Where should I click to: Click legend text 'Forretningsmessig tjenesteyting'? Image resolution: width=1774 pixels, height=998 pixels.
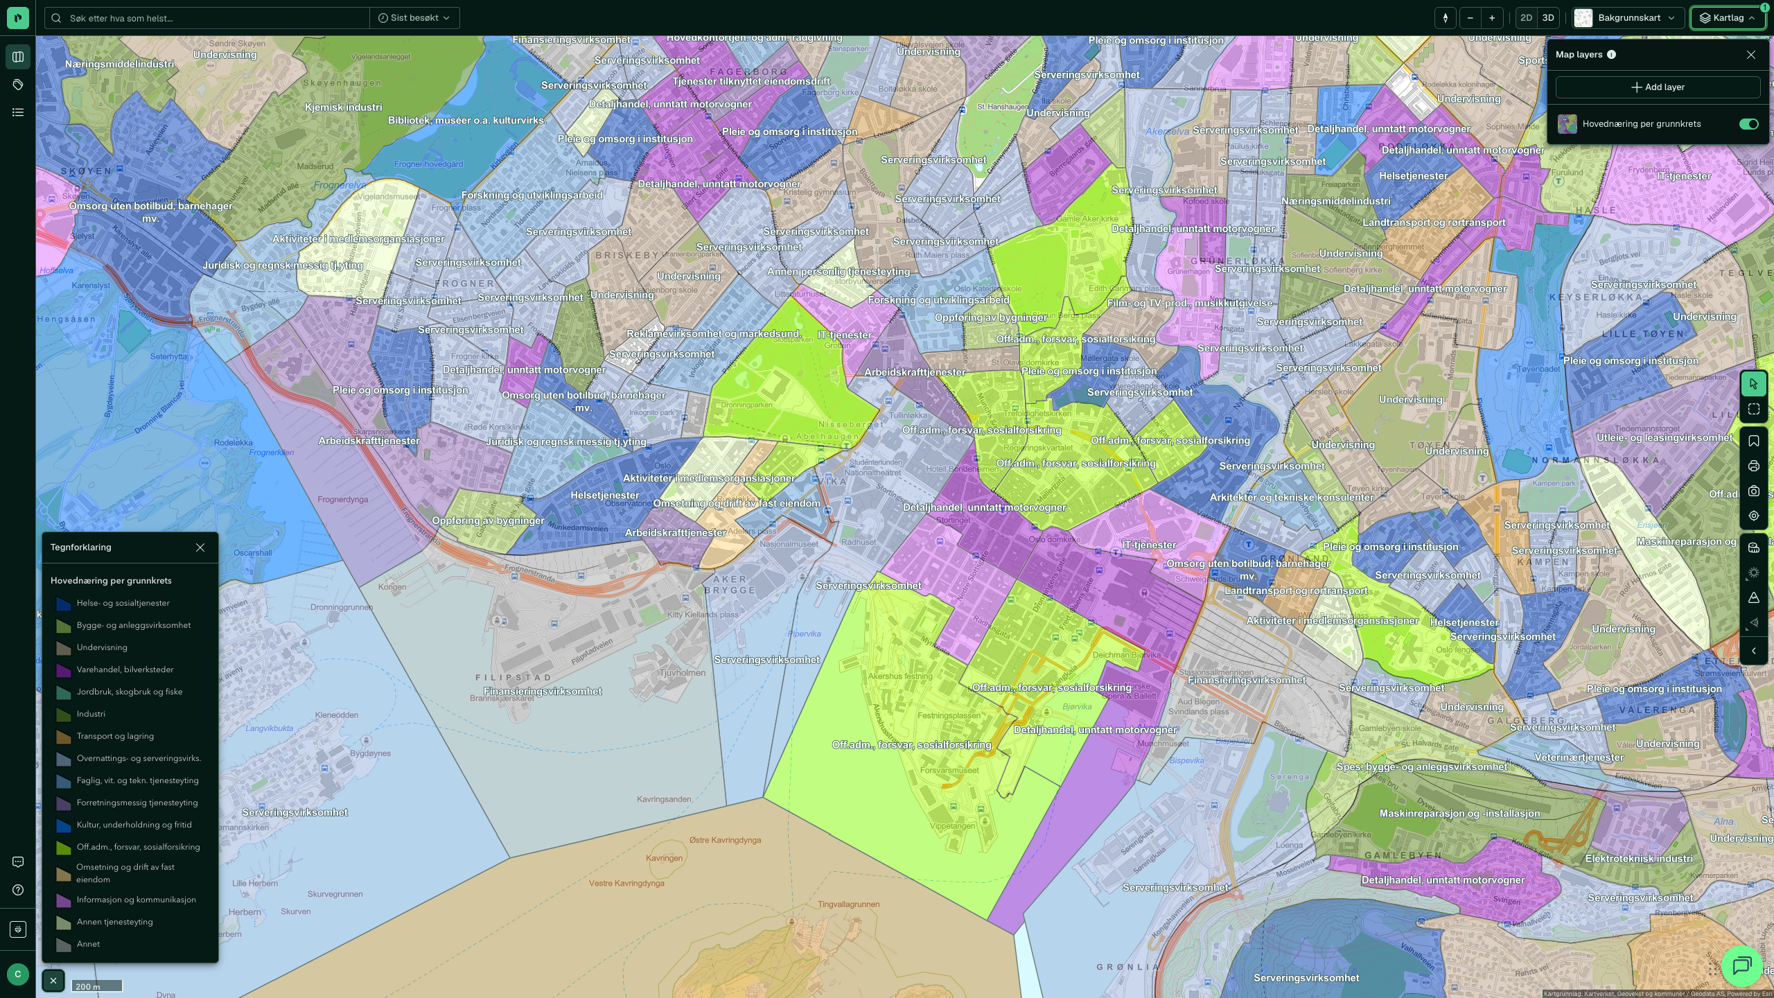coord(137,803)
